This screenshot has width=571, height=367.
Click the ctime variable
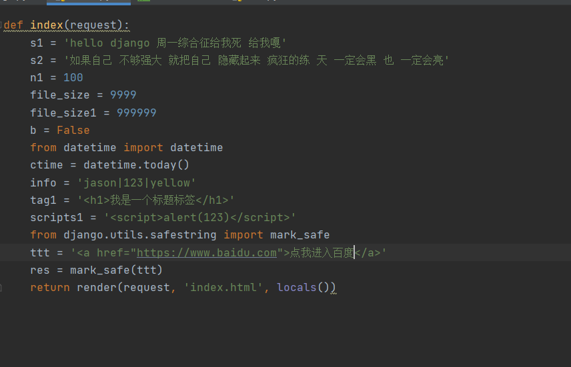click(47, 165)
